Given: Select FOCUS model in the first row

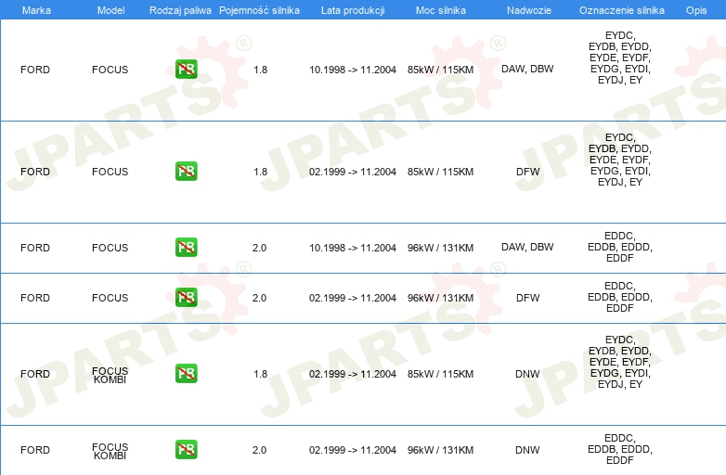Looking at the screenshot, I should (110, 70).
